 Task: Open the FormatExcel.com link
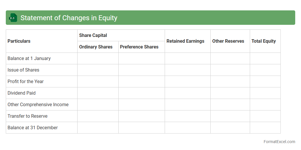tap(279, 142)
